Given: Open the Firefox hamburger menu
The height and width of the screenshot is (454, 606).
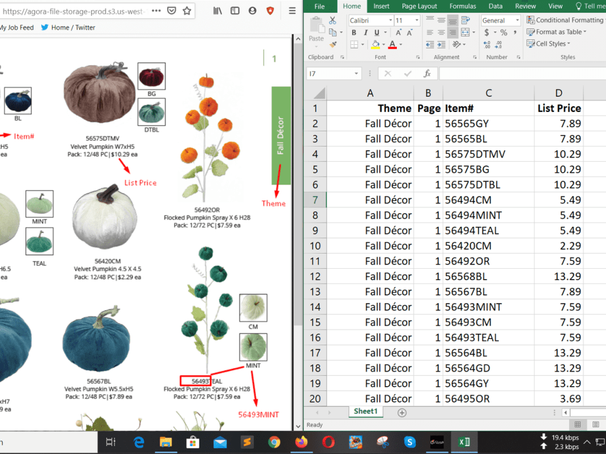Looking at the screenshot, I should 292,11.
